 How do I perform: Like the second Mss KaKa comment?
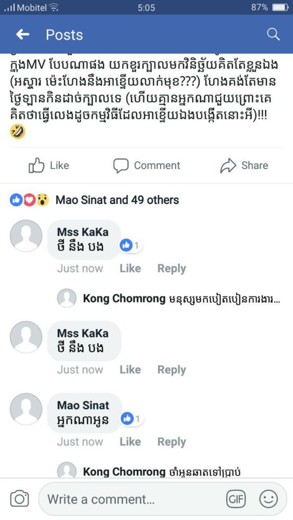[130, 369]
